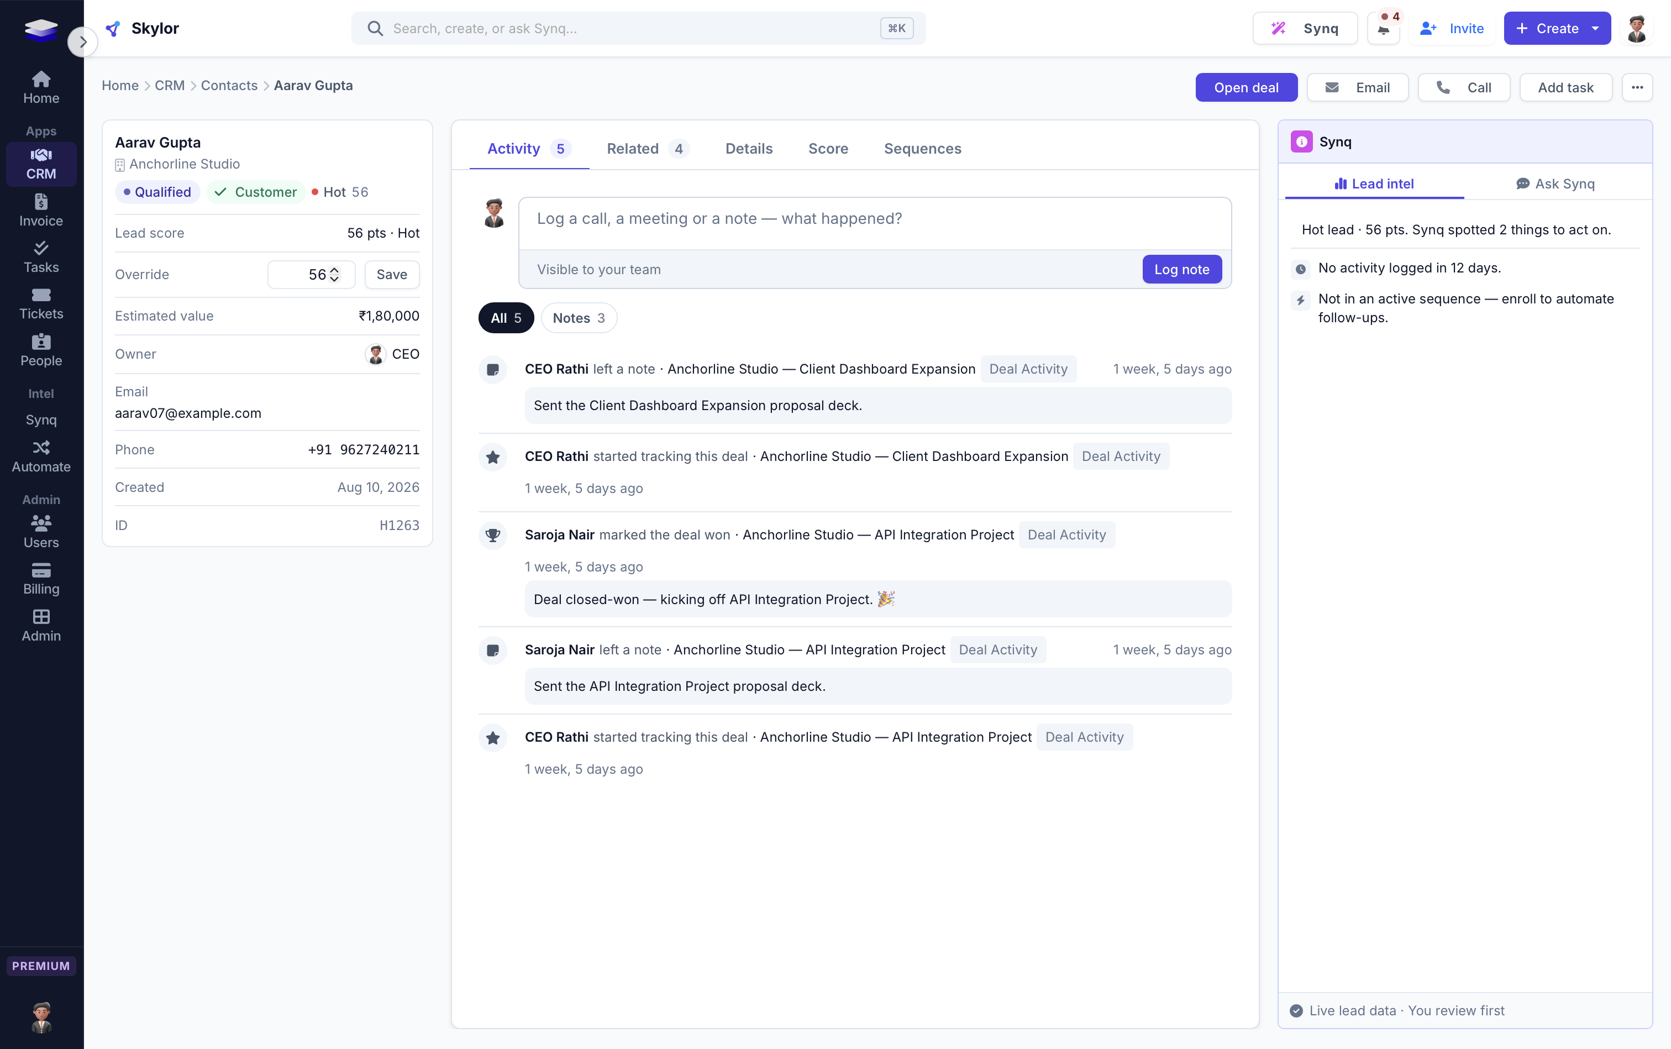Open Users admin page

pyautogui.click(x=41, y=532)
